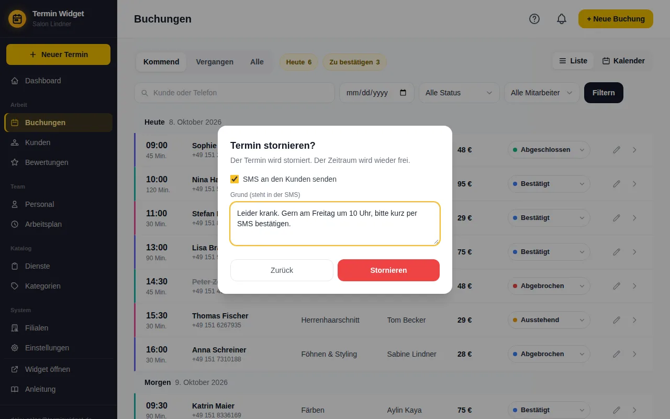Edit the 16:00 Anna Schreiner booking
The width and height of the screenshot is (670, 419).
[617, 354]
